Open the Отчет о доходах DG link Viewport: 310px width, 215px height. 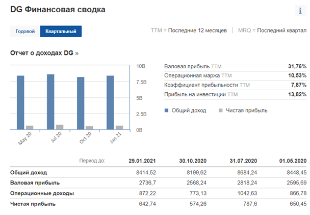tap(44, 53)
